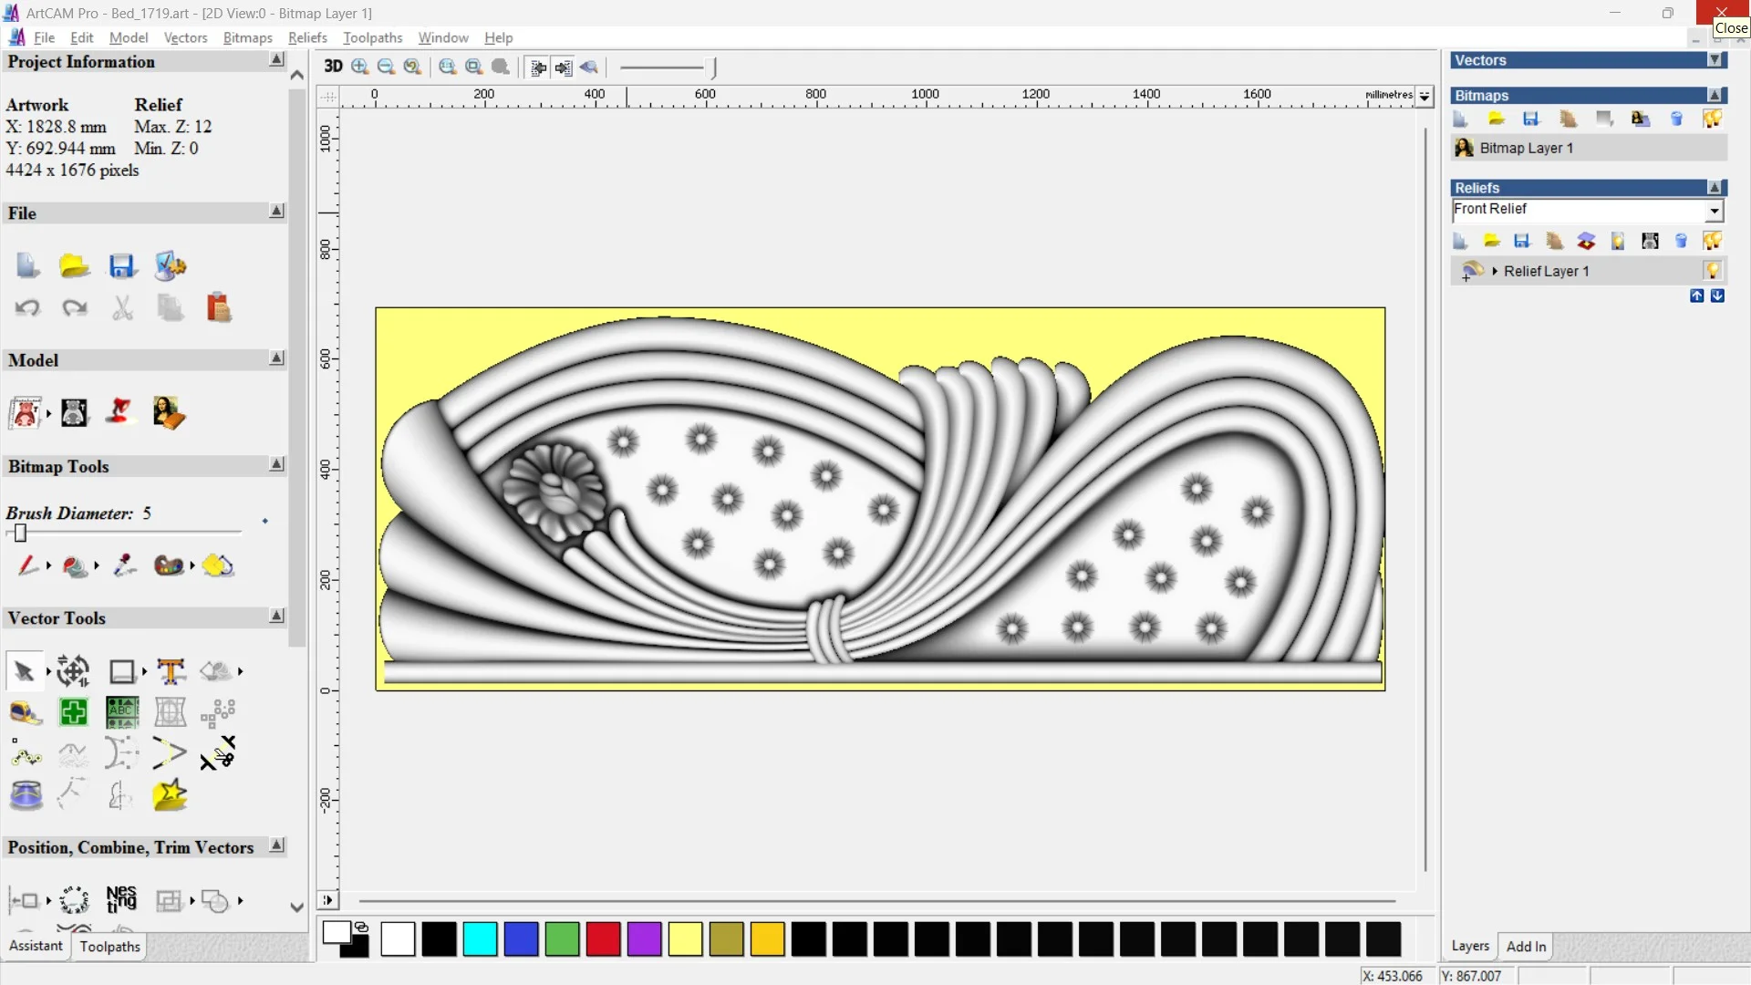Image resolution: width=1751 pixels, height=985 pixels.
Task: Select Bitmap Layer 1 entry
Action: 1526,148
